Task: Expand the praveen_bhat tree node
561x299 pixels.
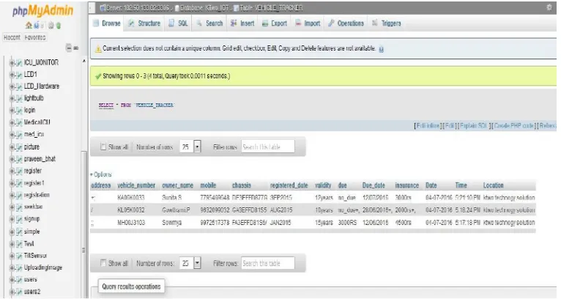Action: coord(12,159)
